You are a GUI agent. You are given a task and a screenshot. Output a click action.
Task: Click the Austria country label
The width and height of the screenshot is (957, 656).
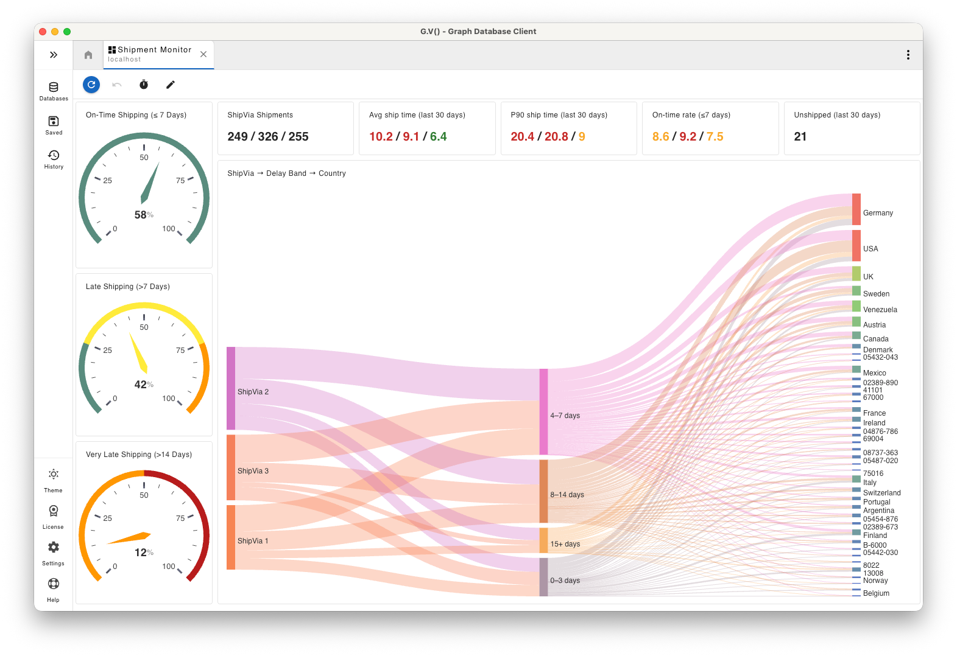[x=874, y=325]
